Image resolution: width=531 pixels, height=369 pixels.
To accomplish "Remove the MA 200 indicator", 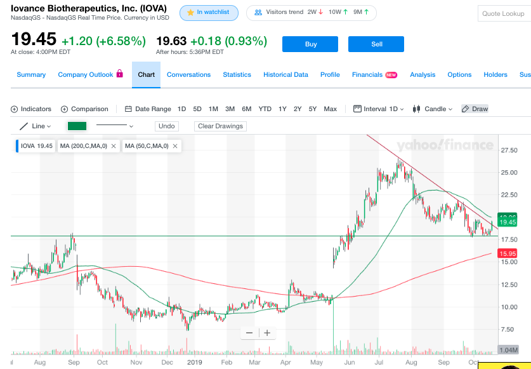I will 114,146.
